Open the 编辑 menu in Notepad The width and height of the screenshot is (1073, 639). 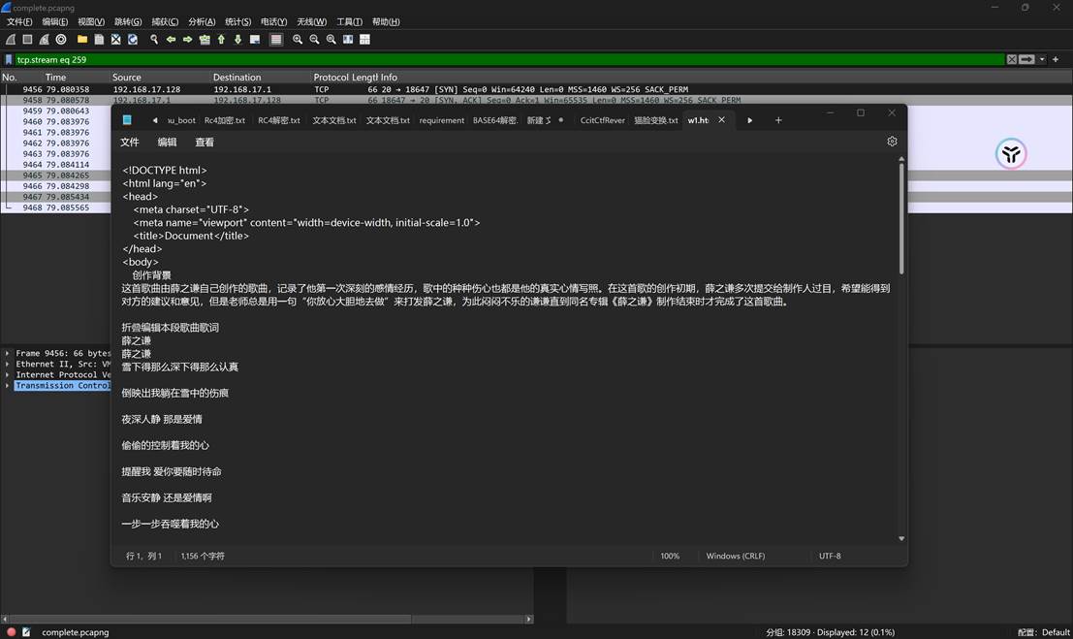click(166, 142)
